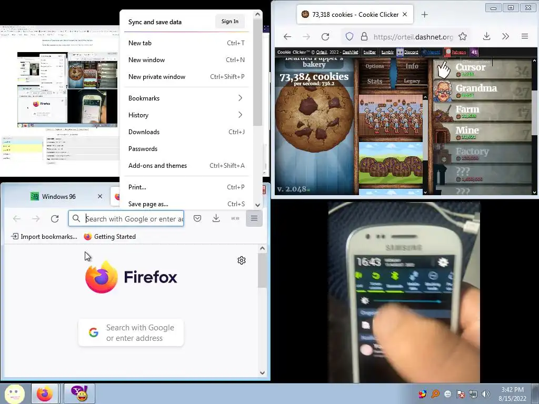Open the twitter link in Cookie Clicker top bar

pyautogui.click(x=370, y=52)
